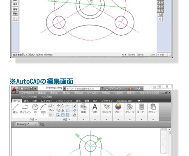Image resolution: width=189 pixels, height=156 pixels.
Task: Select the Trim tool in 修正 panel
Action: (67, 106)
